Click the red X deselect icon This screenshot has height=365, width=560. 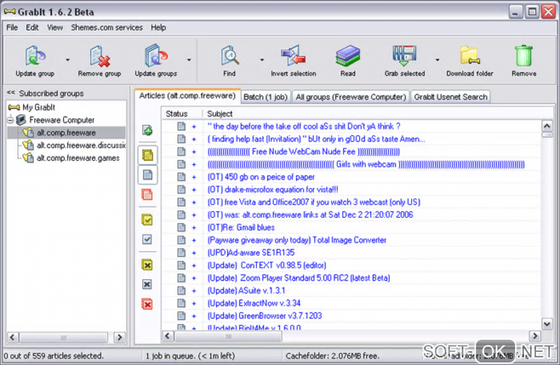147,304
